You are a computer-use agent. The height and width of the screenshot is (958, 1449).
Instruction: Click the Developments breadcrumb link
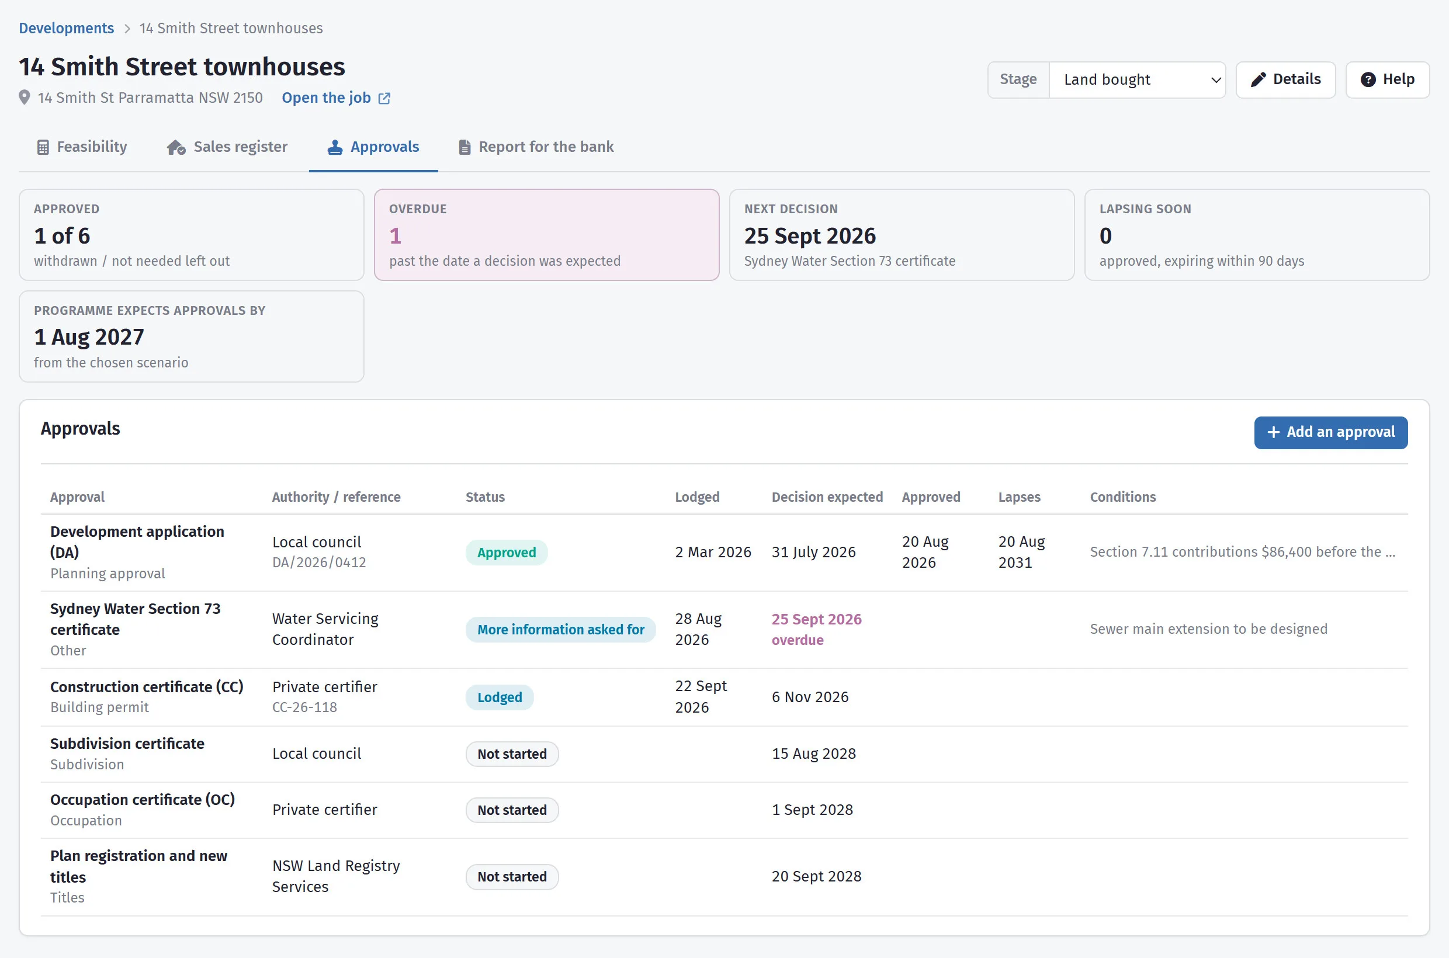point(66,29)
